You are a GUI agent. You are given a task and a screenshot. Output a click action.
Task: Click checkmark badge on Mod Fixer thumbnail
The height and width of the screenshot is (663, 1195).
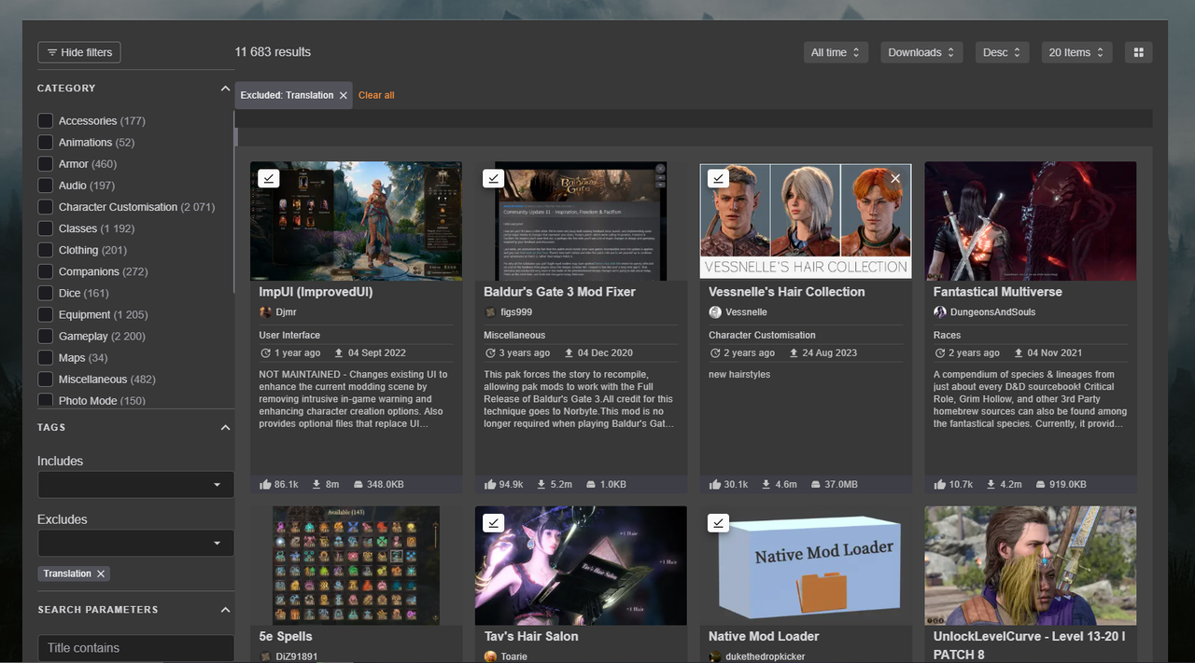click(493, 178)
